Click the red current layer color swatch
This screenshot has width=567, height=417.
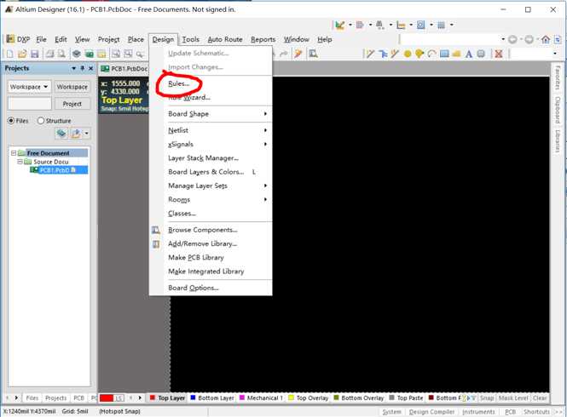point(107,398)
